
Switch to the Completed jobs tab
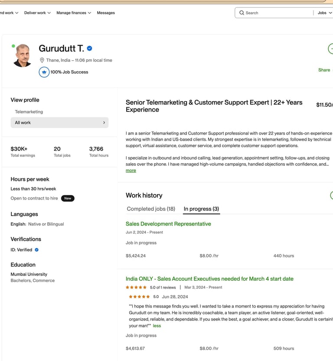point(151,209)
